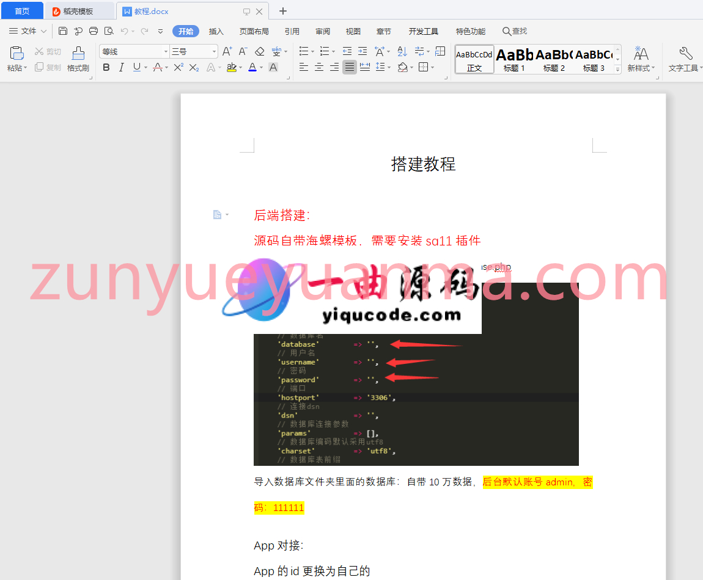Increase font size with A+ icon
Screen dimensions: 703x580
[227, 51]
